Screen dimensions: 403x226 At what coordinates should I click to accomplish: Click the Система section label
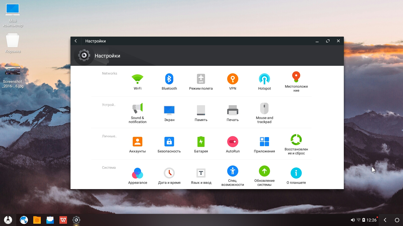[x=109, y=167]
